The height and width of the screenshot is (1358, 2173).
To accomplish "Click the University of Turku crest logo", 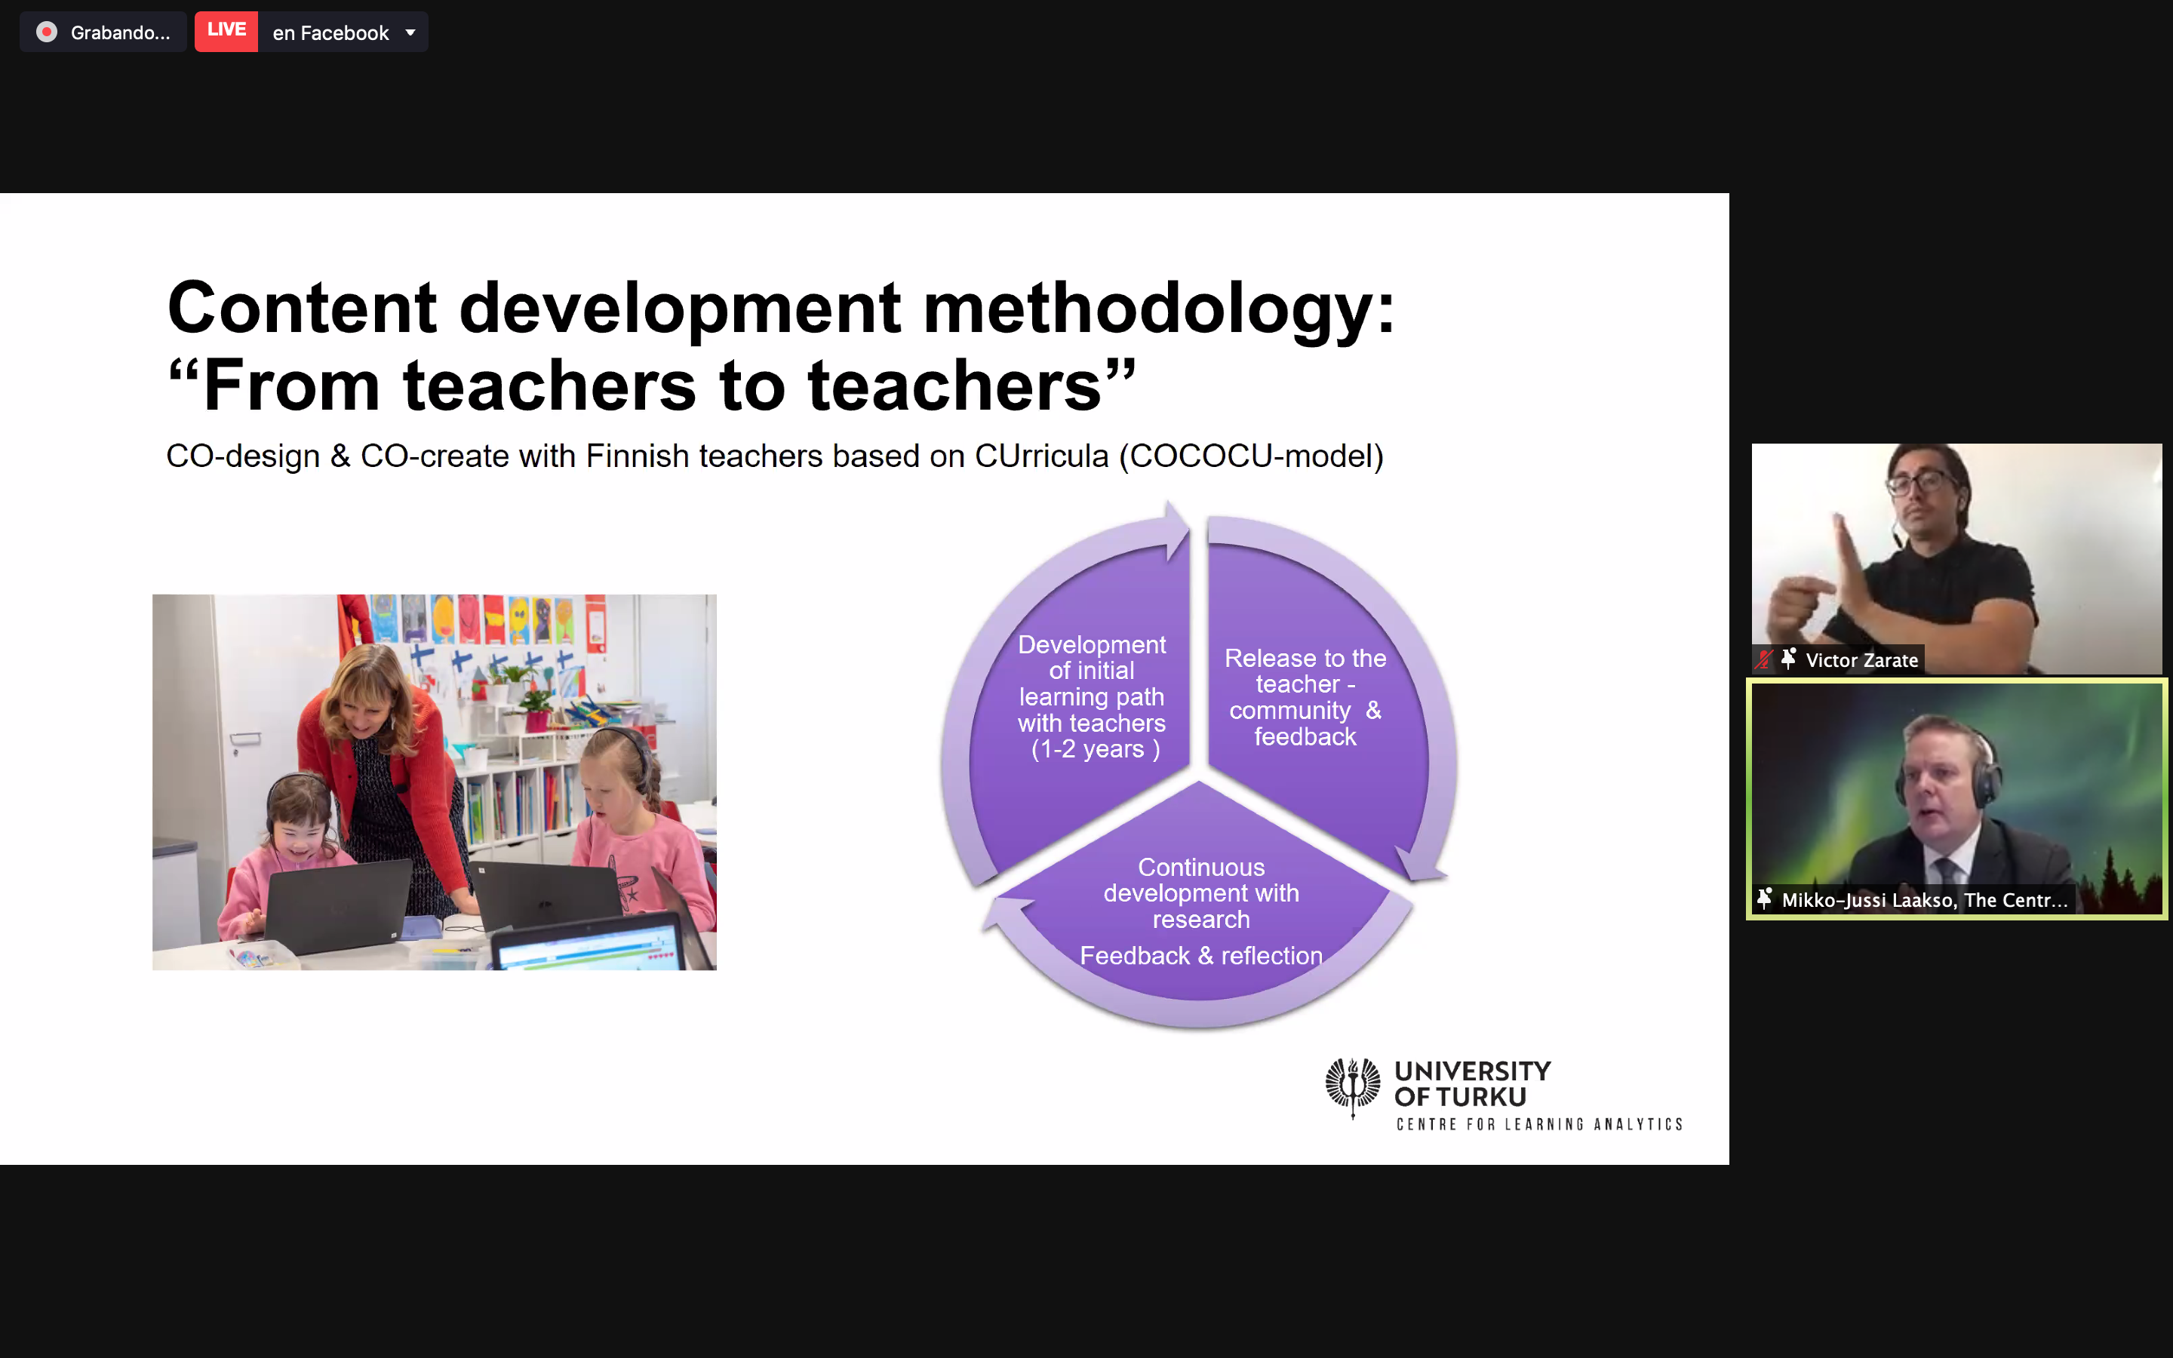I will pos(1352,1086).
